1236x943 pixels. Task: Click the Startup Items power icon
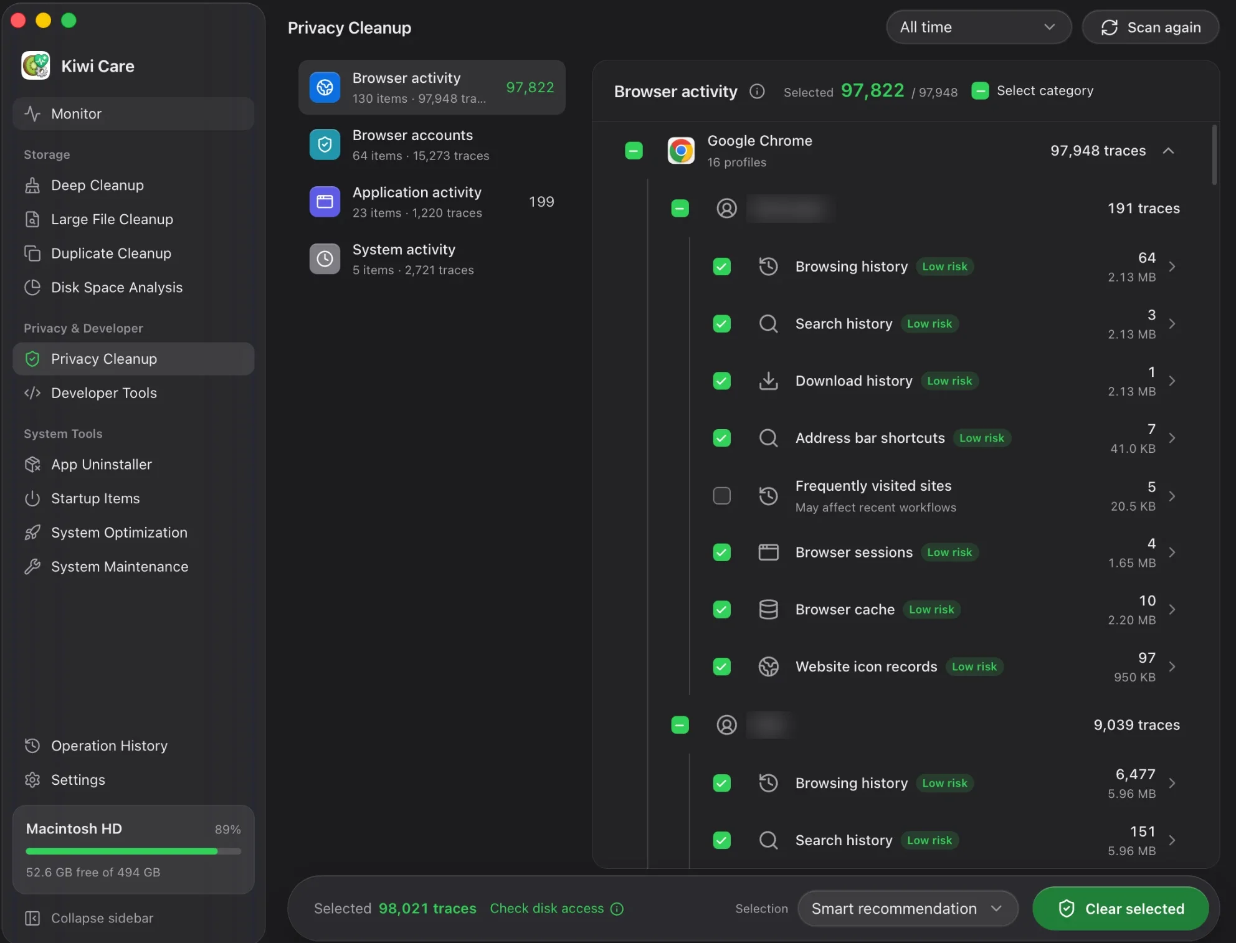click(x=32, y=498)
